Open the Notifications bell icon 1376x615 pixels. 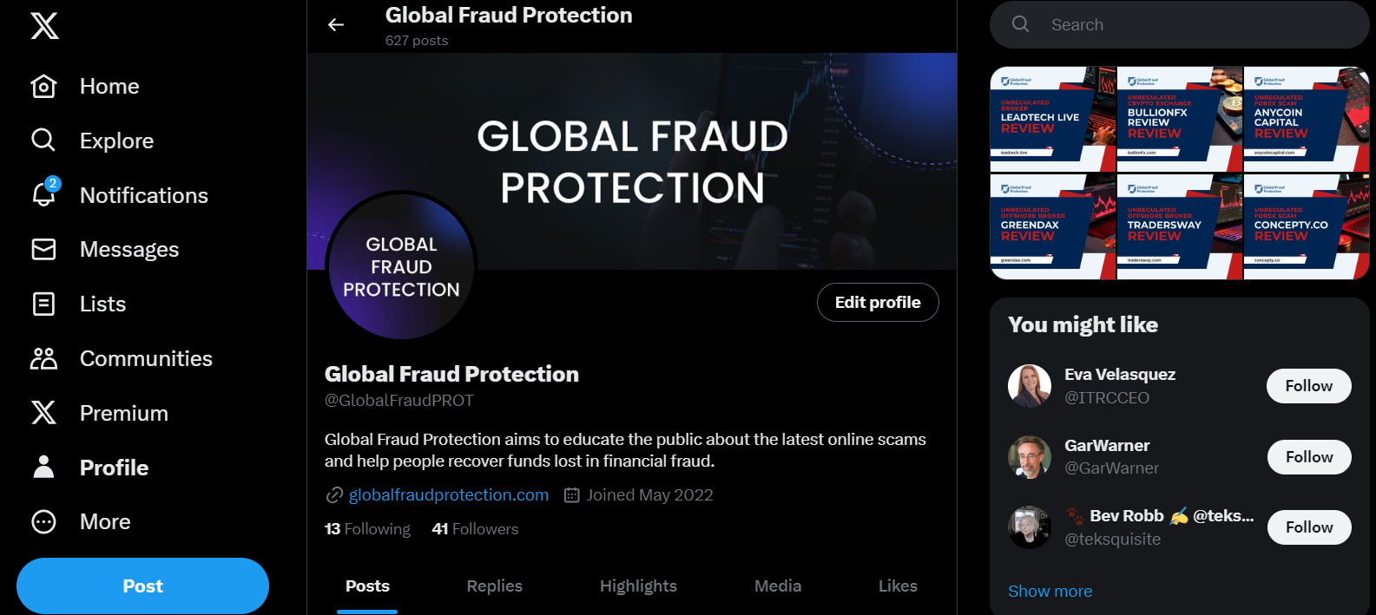point(43,195)
